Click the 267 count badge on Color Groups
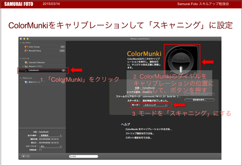The image size is (242, 166). [62, 47]
